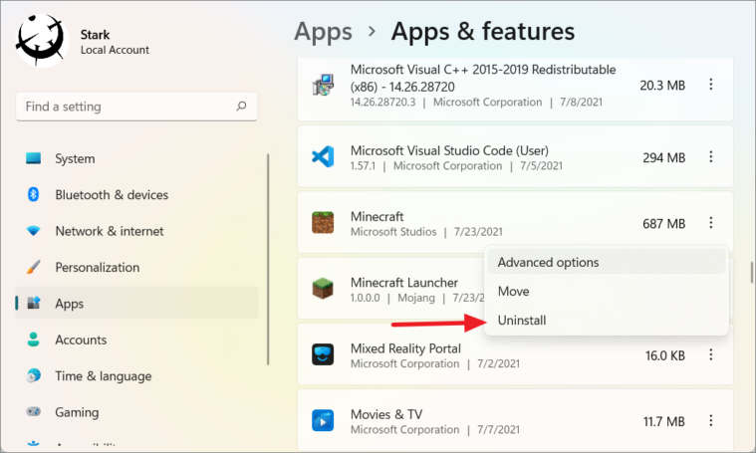
Task: Click the 20.3 MB size value
Action: coord(662,86)
